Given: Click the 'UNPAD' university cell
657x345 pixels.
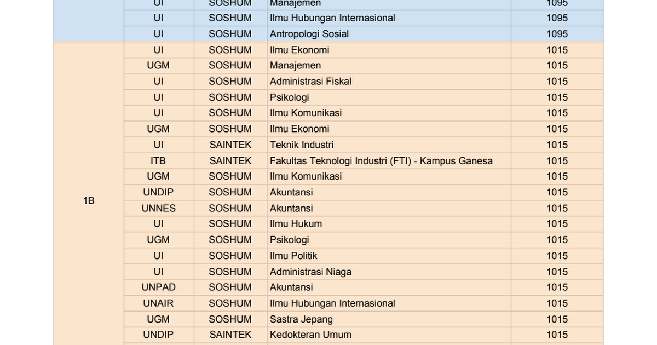Looking at the screenshot, I should [x=159, y=287].
